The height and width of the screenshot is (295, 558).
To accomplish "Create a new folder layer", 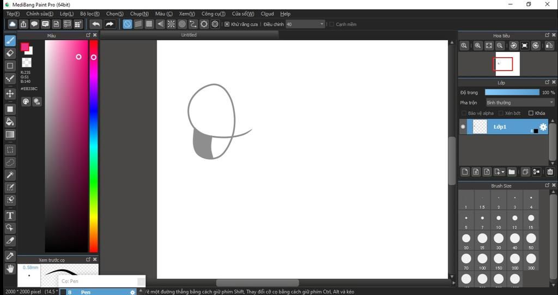I will click(512, 172).
